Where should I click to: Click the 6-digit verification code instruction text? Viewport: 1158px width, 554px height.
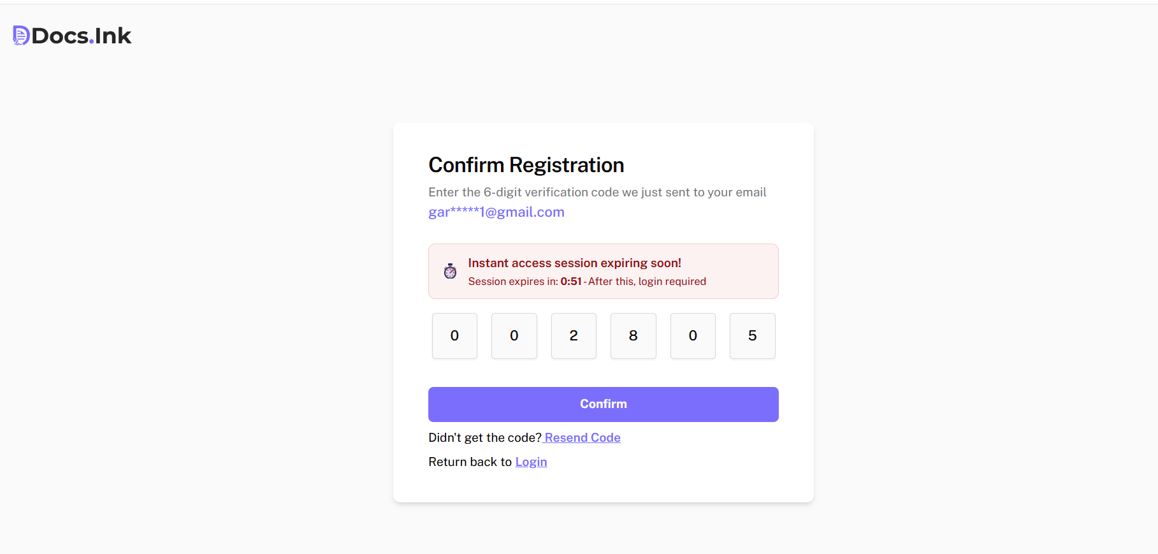tap(597, 193)
